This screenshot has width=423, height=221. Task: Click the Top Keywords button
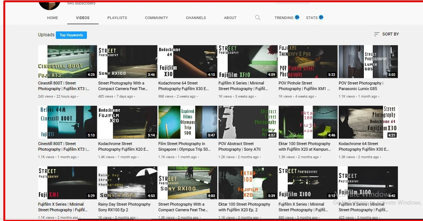click(71, 35)
